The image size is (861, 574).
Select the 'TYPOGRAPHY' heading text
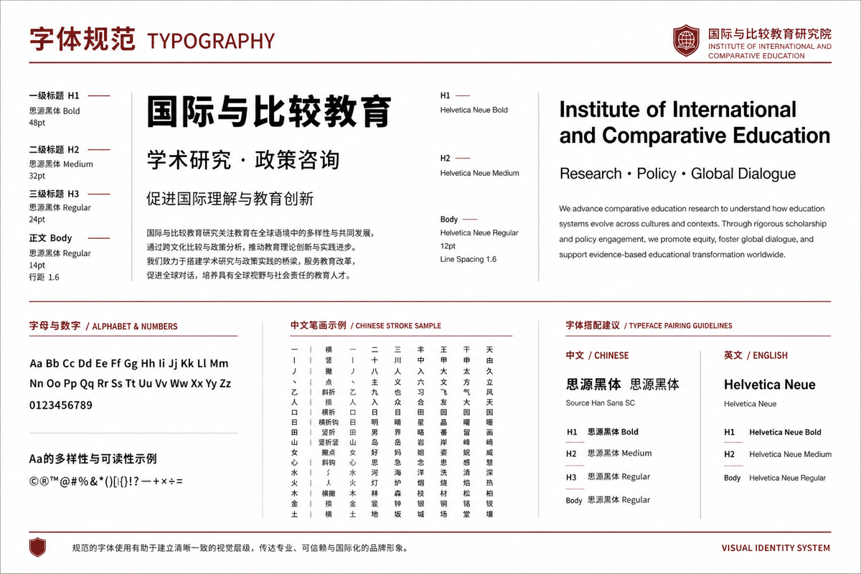click(211, 41)
